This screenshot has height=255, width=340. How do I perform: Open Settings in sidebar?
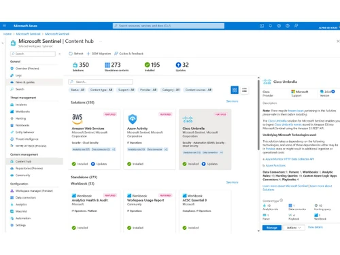coord(18,225)
